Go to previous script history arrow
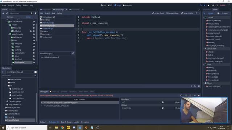The width and height of the screenshot is (232, 130). tap(196, 13)
